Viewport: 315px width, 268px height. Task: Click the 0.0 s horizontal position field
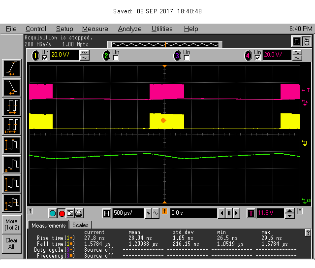[x=193, y=213]
